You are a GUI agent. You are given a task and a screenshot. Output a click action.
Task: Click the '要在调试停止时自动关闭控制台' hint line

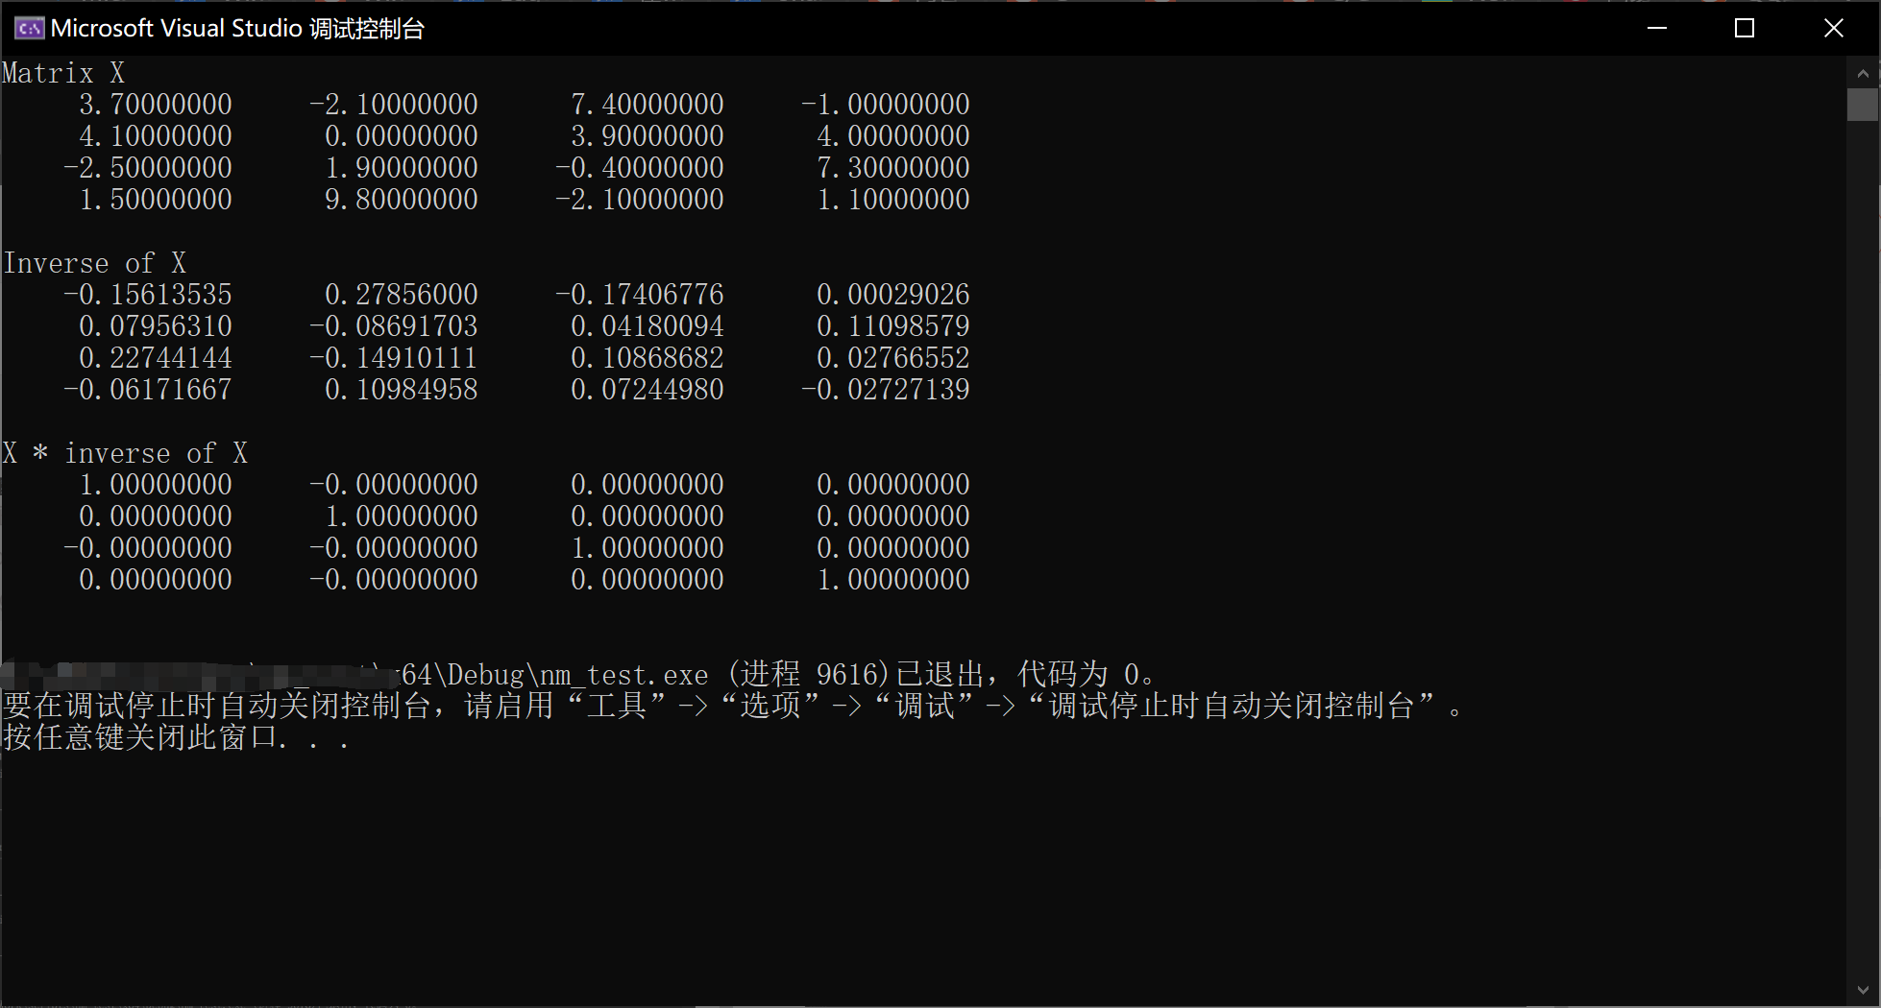click(732, 707)
